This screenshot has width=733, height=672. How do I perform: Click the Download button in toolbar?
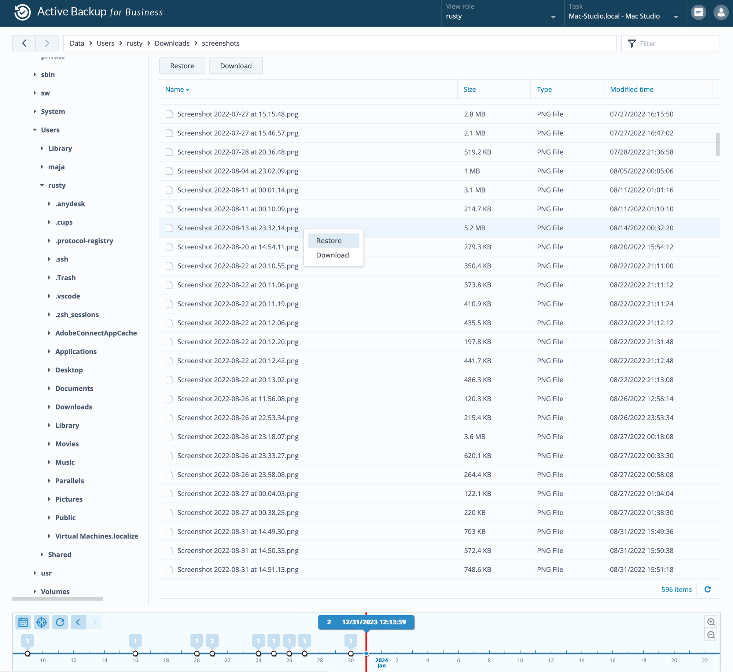[236, 66]
